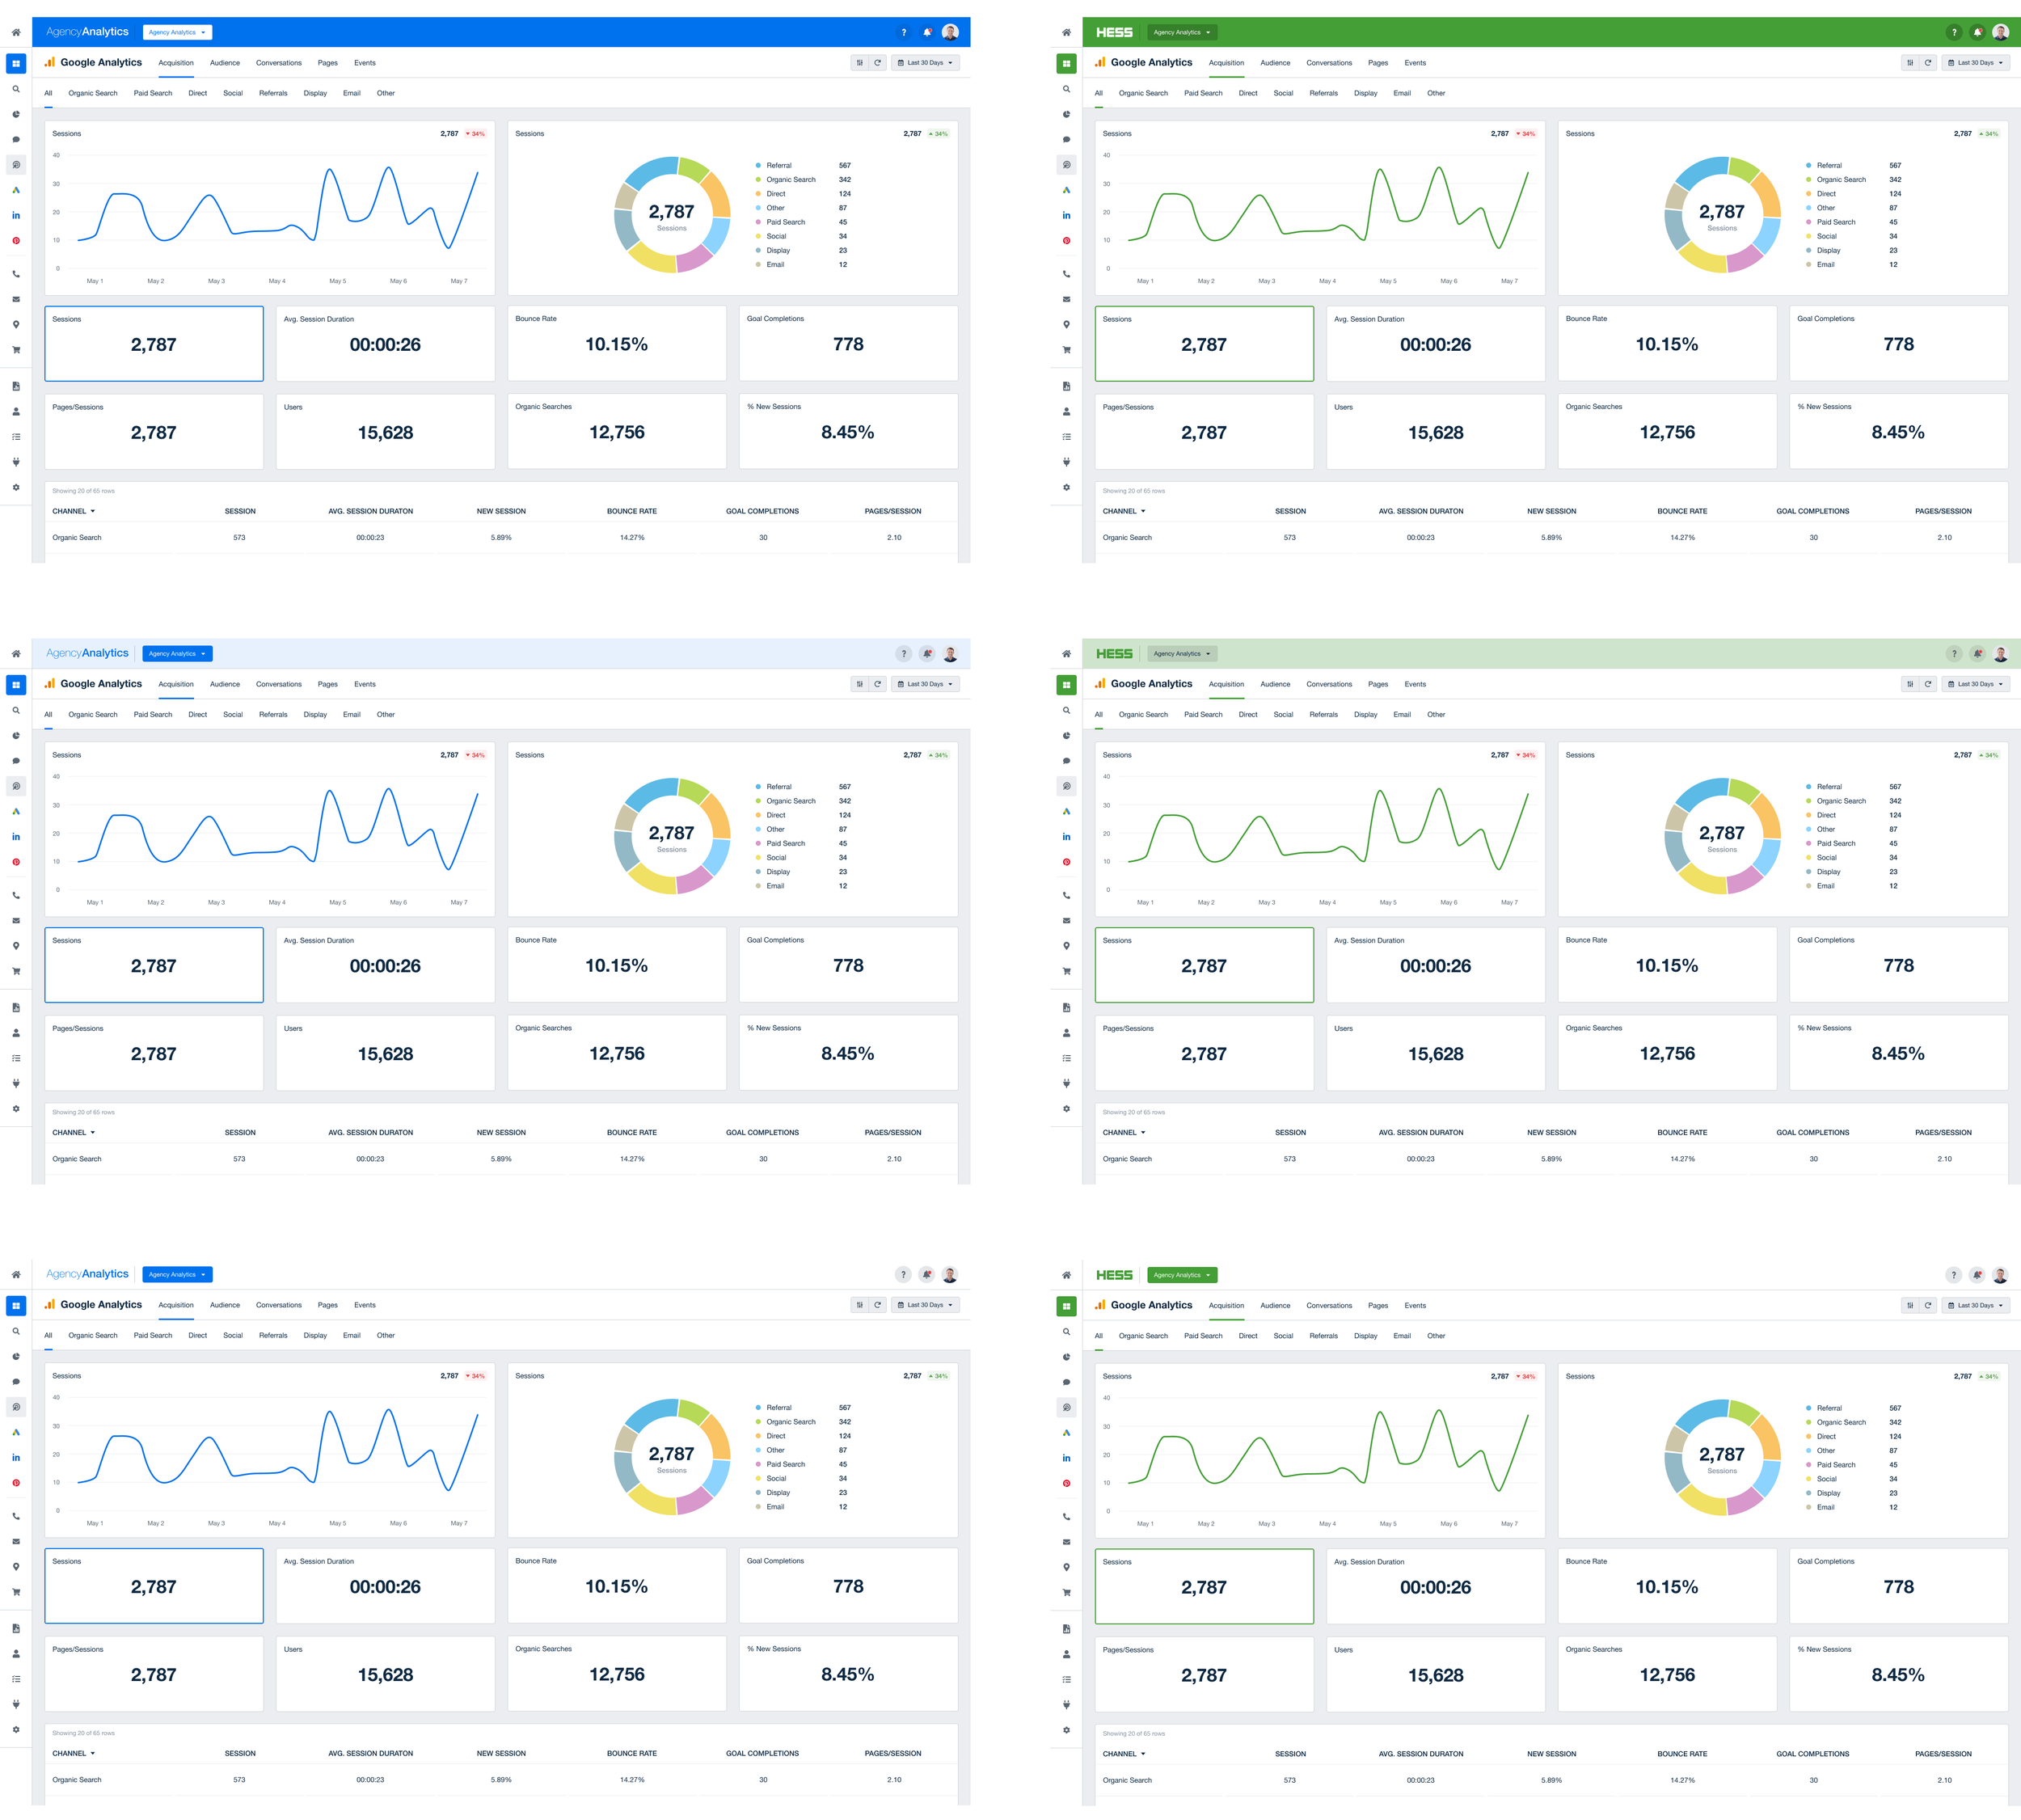
Task: Open filter sliders icon in solid blue header dashboard
Action: [x=859, y=63]
